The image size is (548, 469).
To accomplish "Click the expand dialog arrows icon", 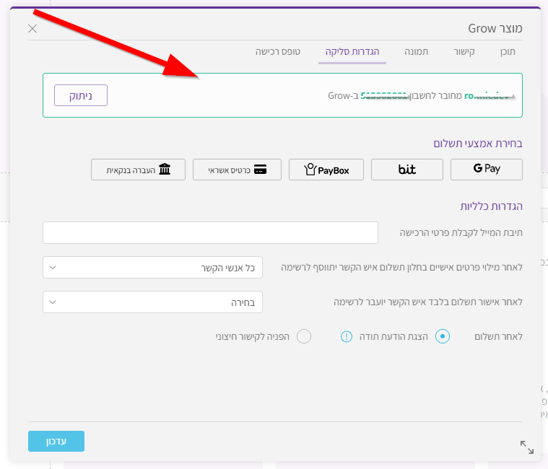I will pyautogui.click(x=527, y=447).
